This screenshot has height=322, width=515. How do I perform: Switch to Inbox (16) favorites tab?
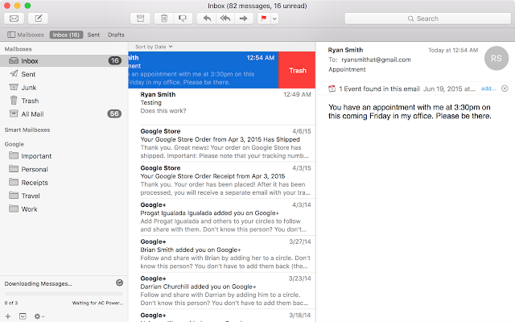(66, 35)
